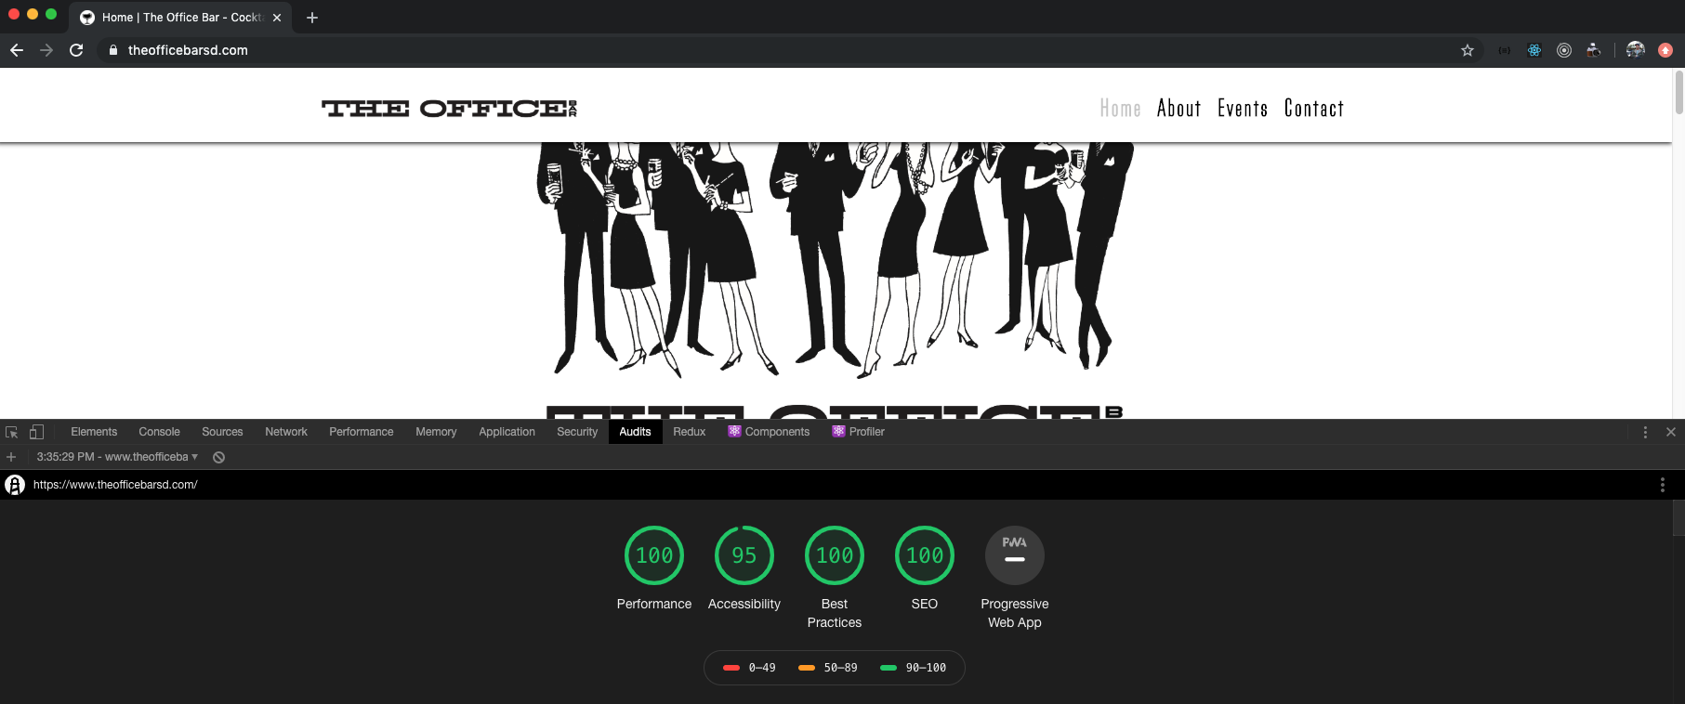Switch to the Memory tab
1685x704 pixels.
pos(436,432)
